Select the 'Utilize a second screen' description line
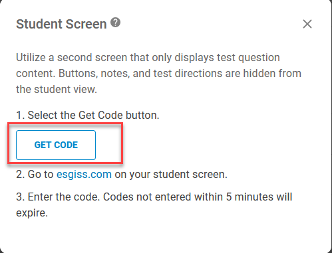Image resolution: width=332 pixels, height=253 pixels. point(148,58)
